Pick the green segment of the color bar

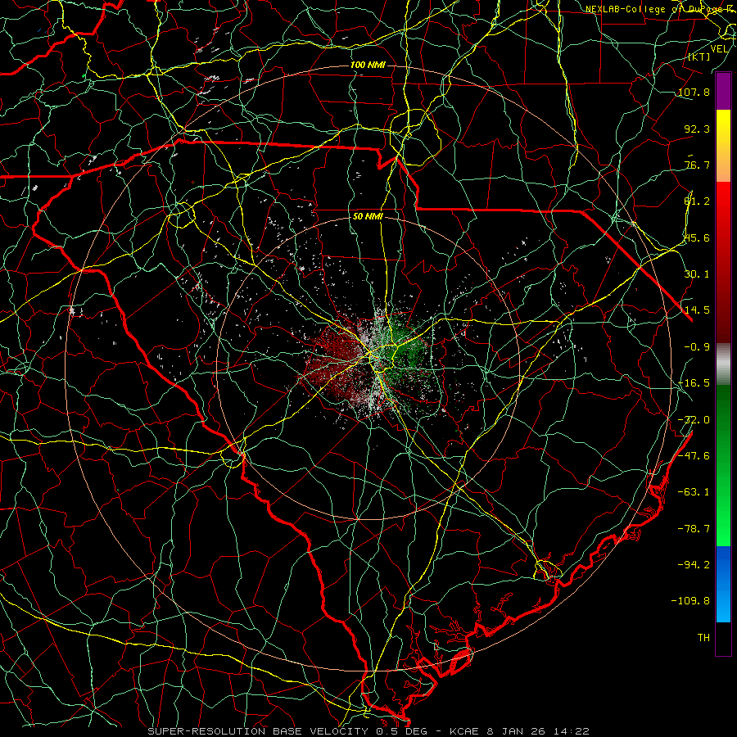(723, 465)
